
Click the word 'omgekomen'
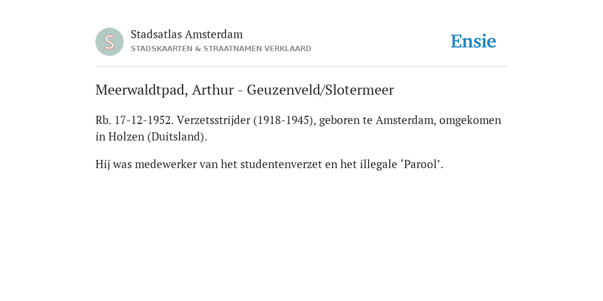pyautogui.click(x=471, y=121)
